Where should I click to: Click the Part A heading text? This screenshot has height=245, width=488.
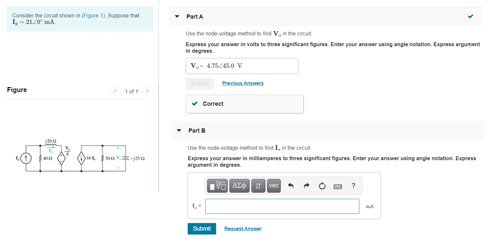[195, 16]
